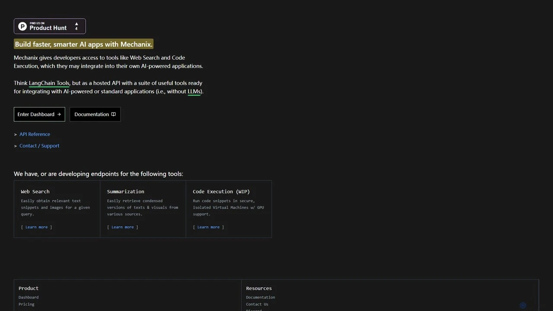Click the faint blue widget icon at bottom right
Image resolution: width=553 pixels, height=311 pixels.
coord(523,305)
